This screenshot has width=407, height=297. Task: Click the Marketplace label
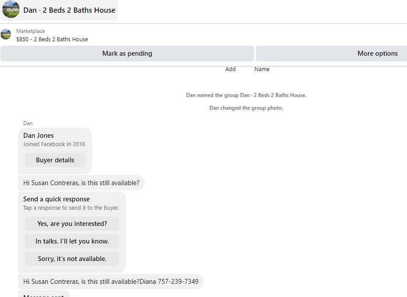(x=30, y=31)
